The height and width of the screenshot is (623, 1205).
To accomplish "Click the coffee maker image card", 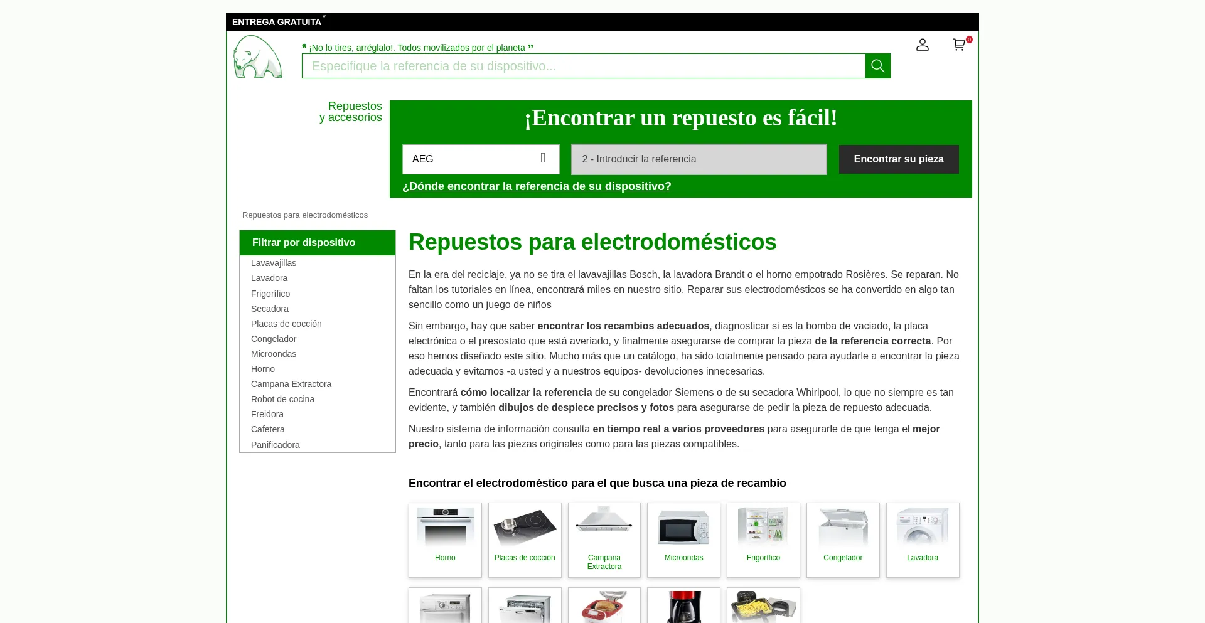I will tap(683, 605).
